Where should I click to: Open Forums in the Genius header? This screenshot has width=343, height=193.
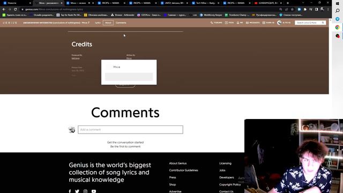[x=217, y=23]
